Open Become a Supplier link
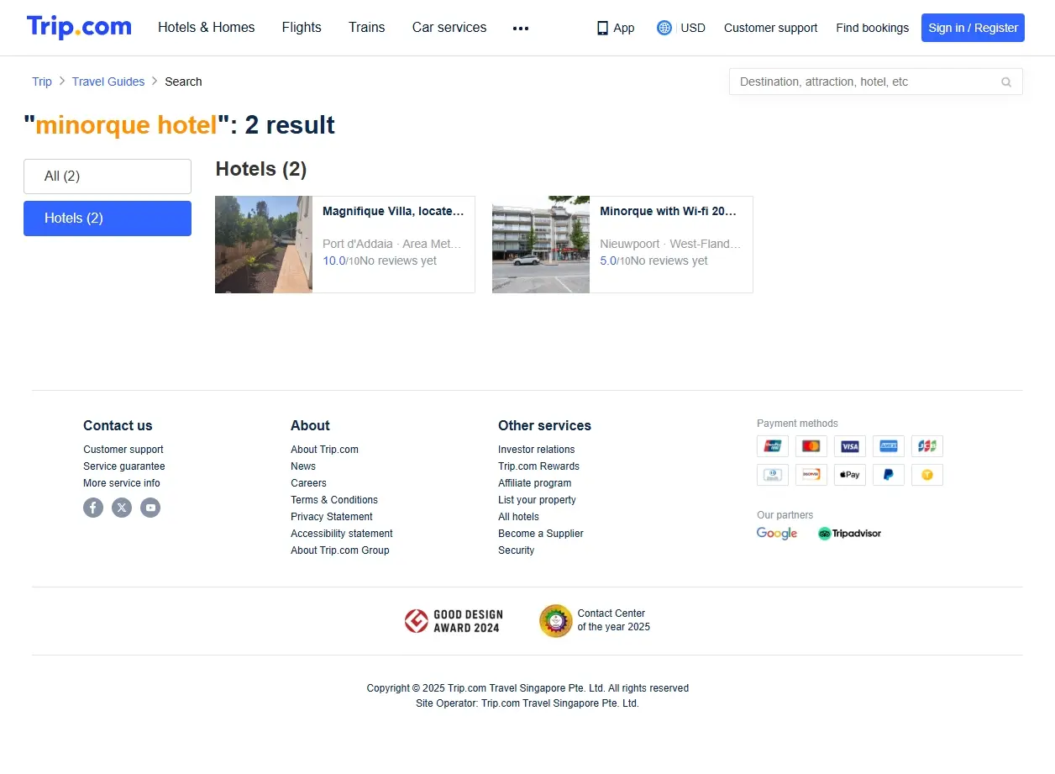This screenshot has height=774, width=1055. click(541, 534)
